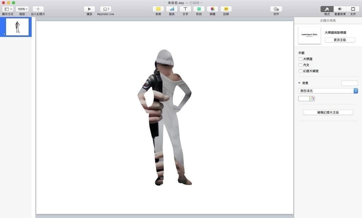
Task: Open Keynote Live from the toolbar
Action: click(x=105, y=9)
